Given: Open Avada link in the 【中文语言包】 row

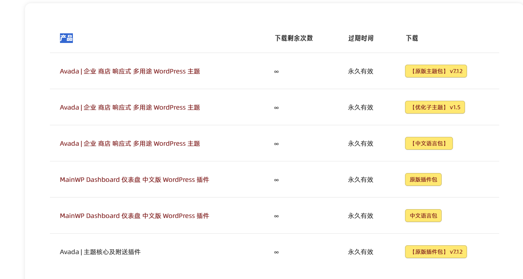Looking at the screenshot, I should 130,143.
